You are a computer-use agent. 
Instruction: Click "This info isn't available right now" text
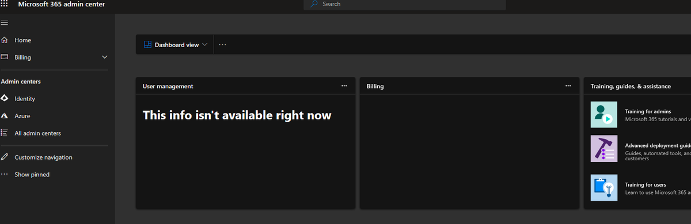coord(237,115)
